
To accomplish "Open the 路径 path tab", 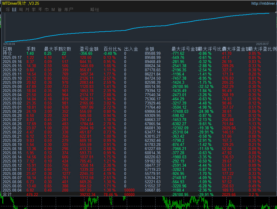I will point(95,9).
